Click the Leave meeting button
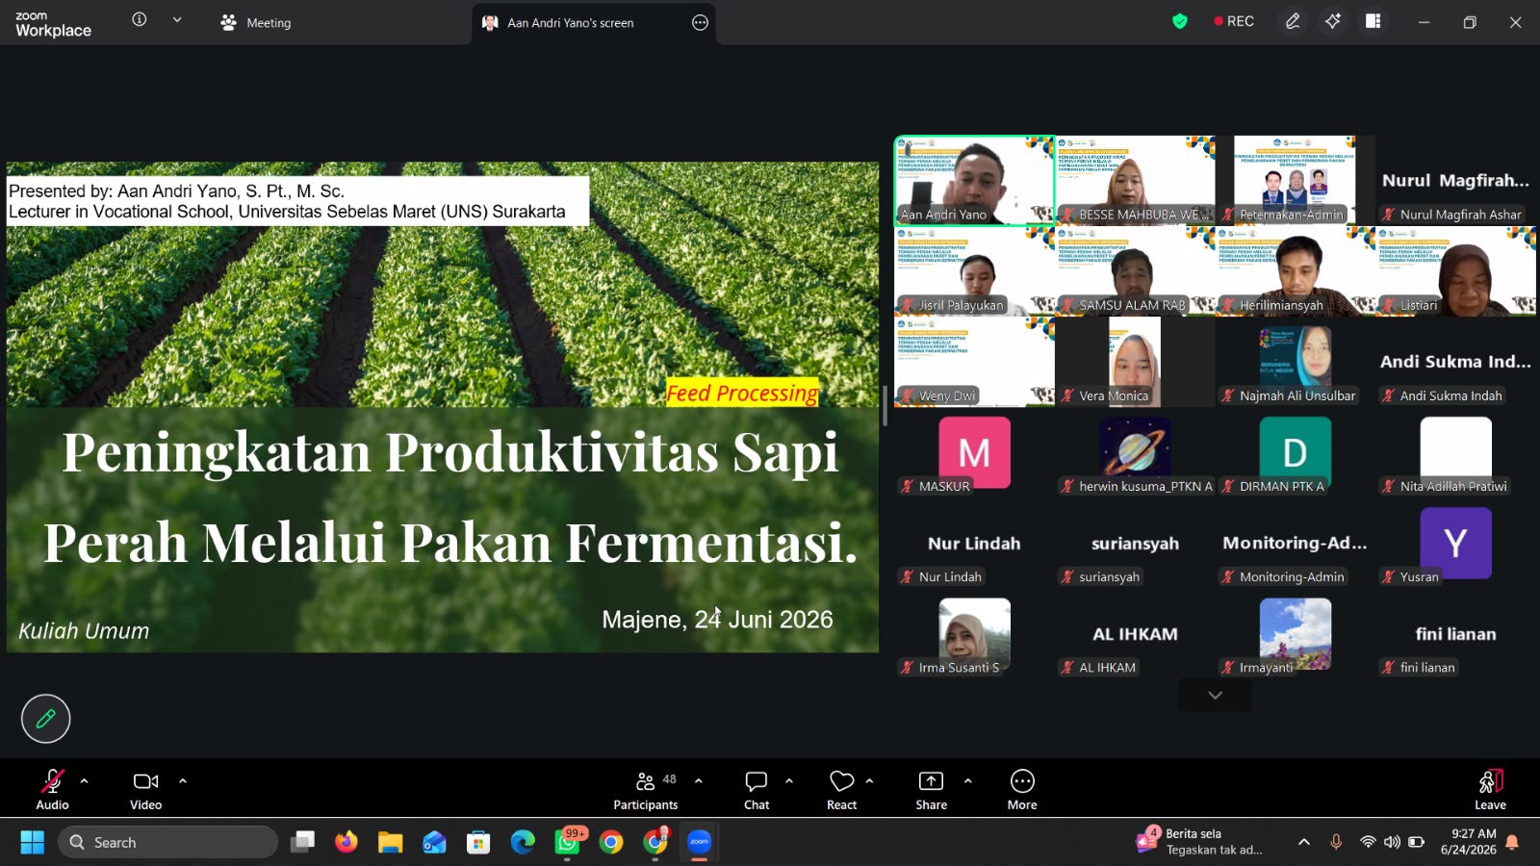 [1490, 789]
